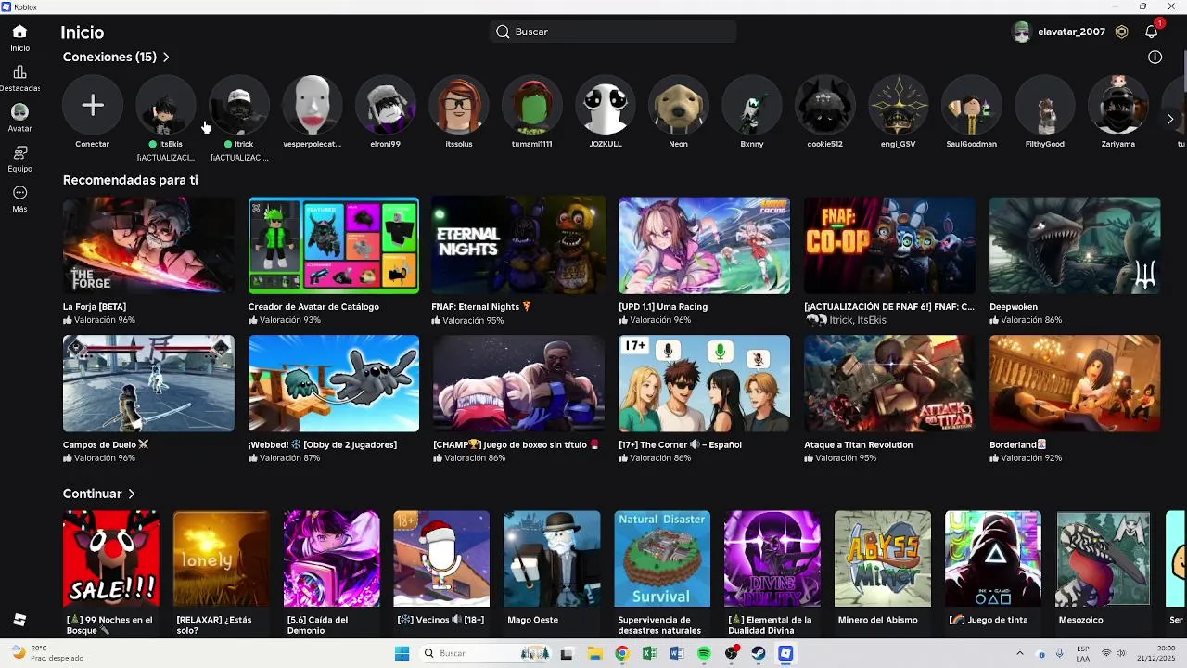Expand the Continuar section
Viewport: 1187px width, 668px height.
[99, 494]
